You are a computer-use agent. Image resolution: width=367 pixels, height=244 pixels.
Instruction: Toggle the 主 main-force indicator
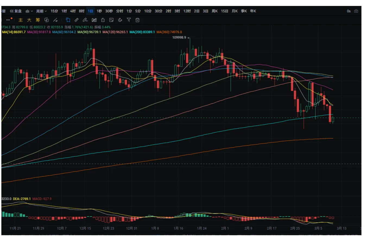point(20,20)
